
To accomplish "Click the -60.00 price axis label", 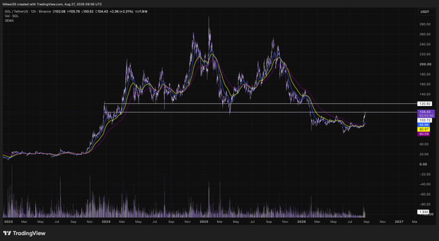I will point(425,194).
